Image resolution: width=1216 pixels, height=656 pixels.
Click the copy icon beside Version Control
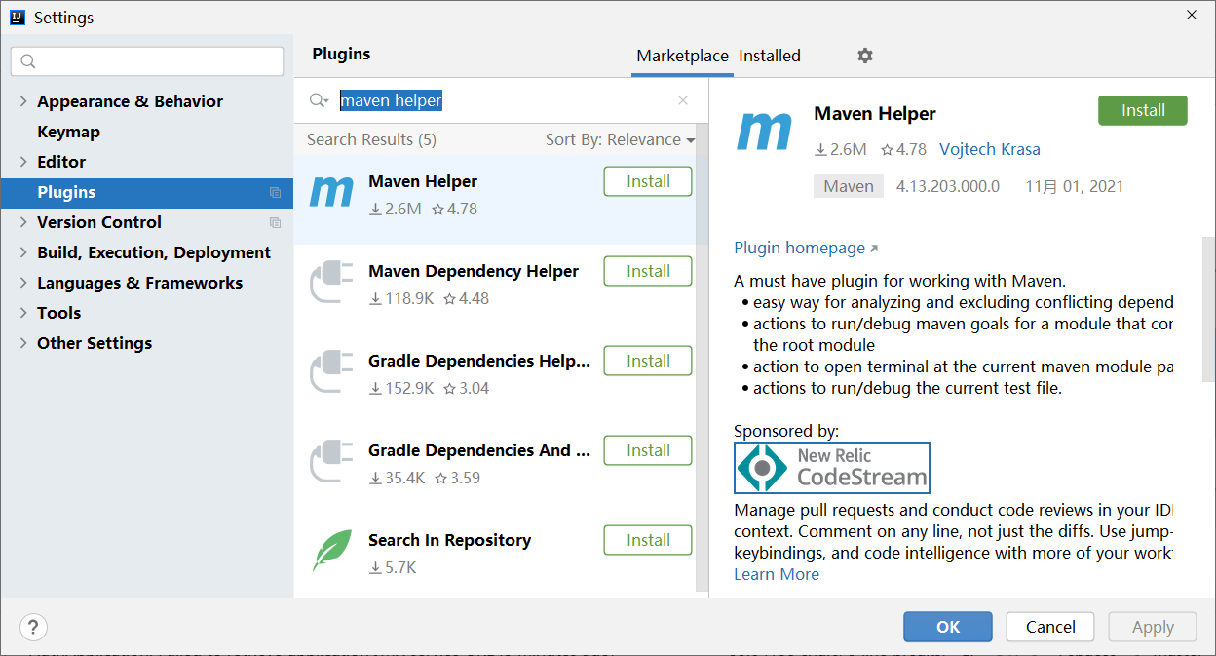click(275, 223)
